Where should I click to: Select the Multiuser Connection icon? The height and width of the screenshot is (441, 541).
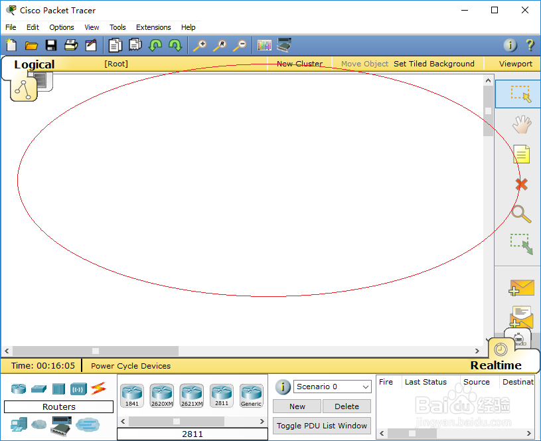[88, 425]
